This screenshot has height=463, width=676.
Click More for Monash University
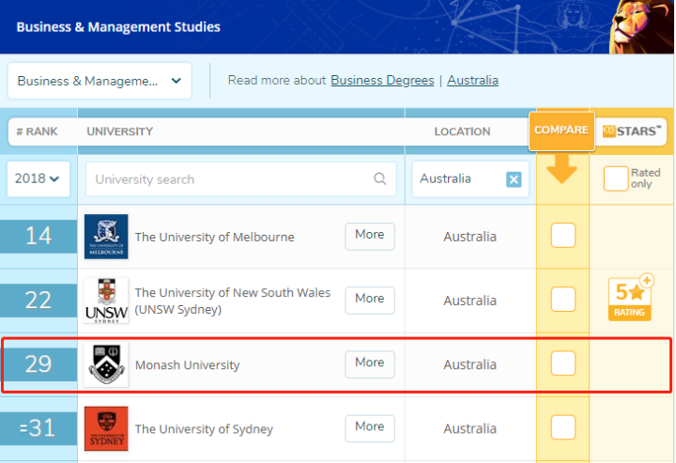(x=370, y=363)
